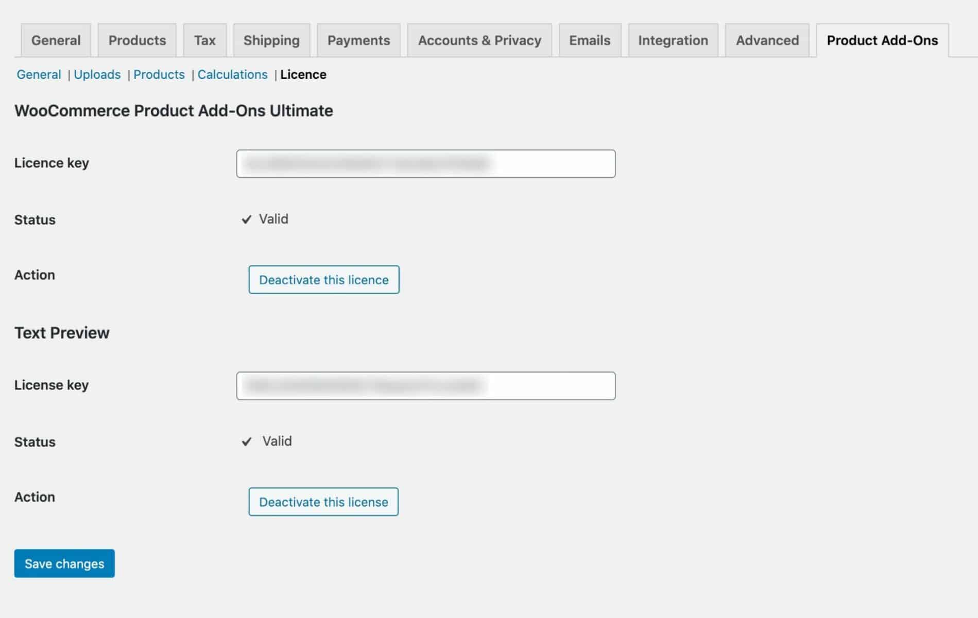Open Accounts & Privacy tab

pyautogui.click(x=479, y=40)
